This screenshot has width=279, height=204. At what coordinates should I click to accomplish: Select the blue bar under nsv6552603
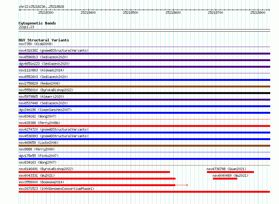pyautogui.click(x=144, y=80)
